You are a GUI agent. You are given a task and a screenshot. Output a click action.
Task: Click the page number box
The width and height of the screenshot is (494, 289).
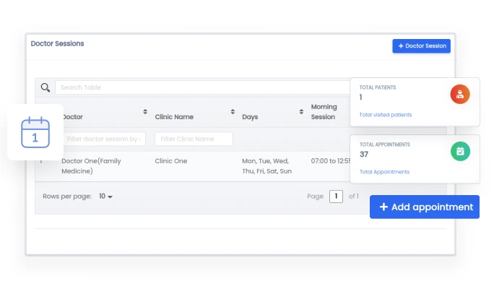[x=336, y=197]
